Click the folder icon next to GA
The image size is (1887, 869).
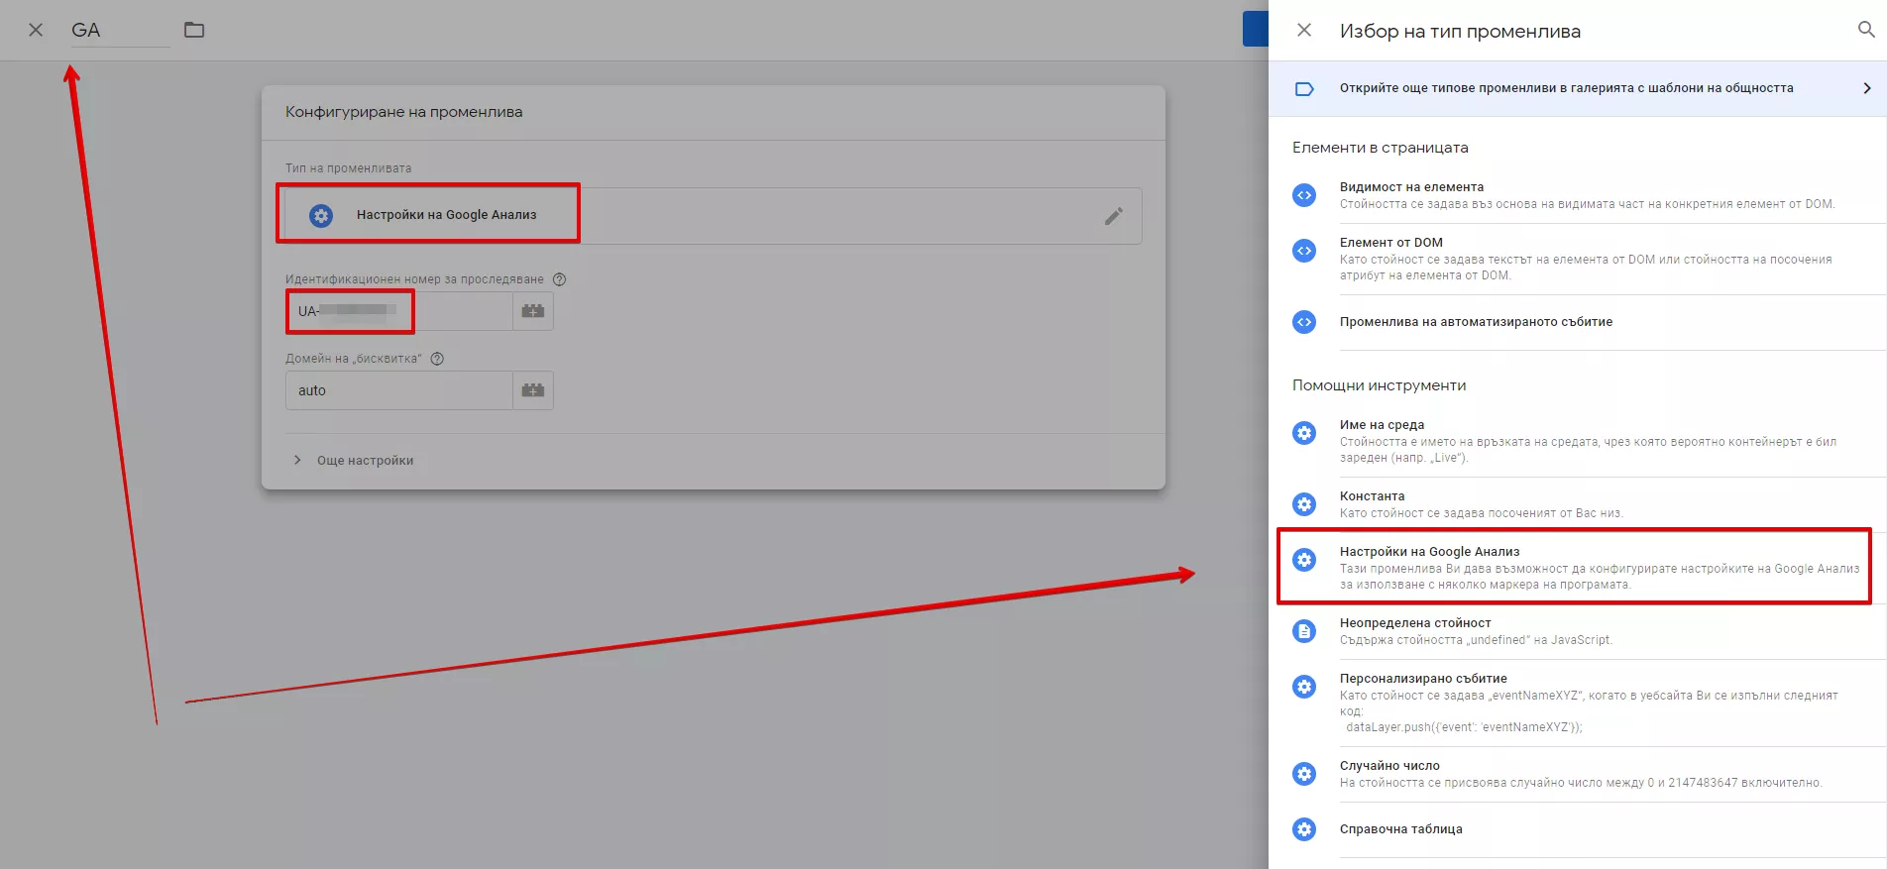pyautogui.click(x=194, y=30)
